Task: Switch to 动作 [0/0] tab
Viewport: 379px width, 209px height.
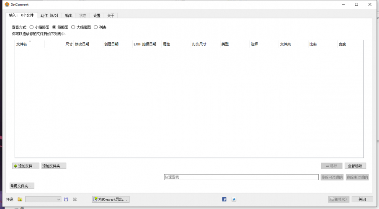Action: 49,15
